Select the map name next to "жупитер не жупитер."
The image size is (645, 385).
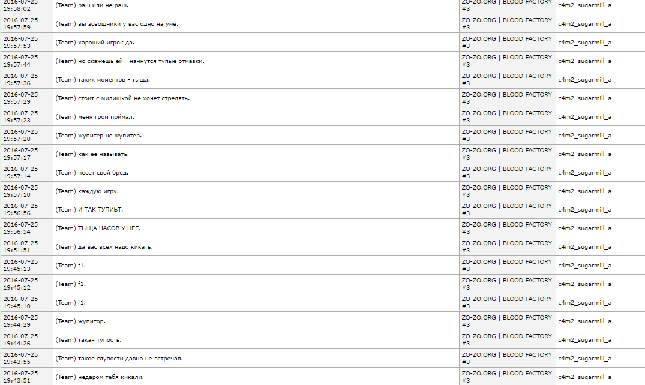coord(584,136)
